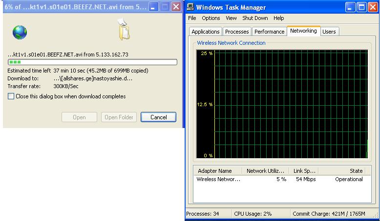Select the Networking tab
The height and width of the screenshot is (221, 380).
tap(303, 31)
